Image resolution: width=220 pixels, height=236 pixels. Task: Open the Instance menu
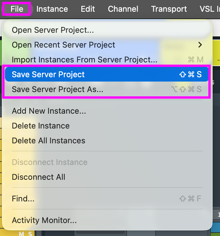[52, 9]
